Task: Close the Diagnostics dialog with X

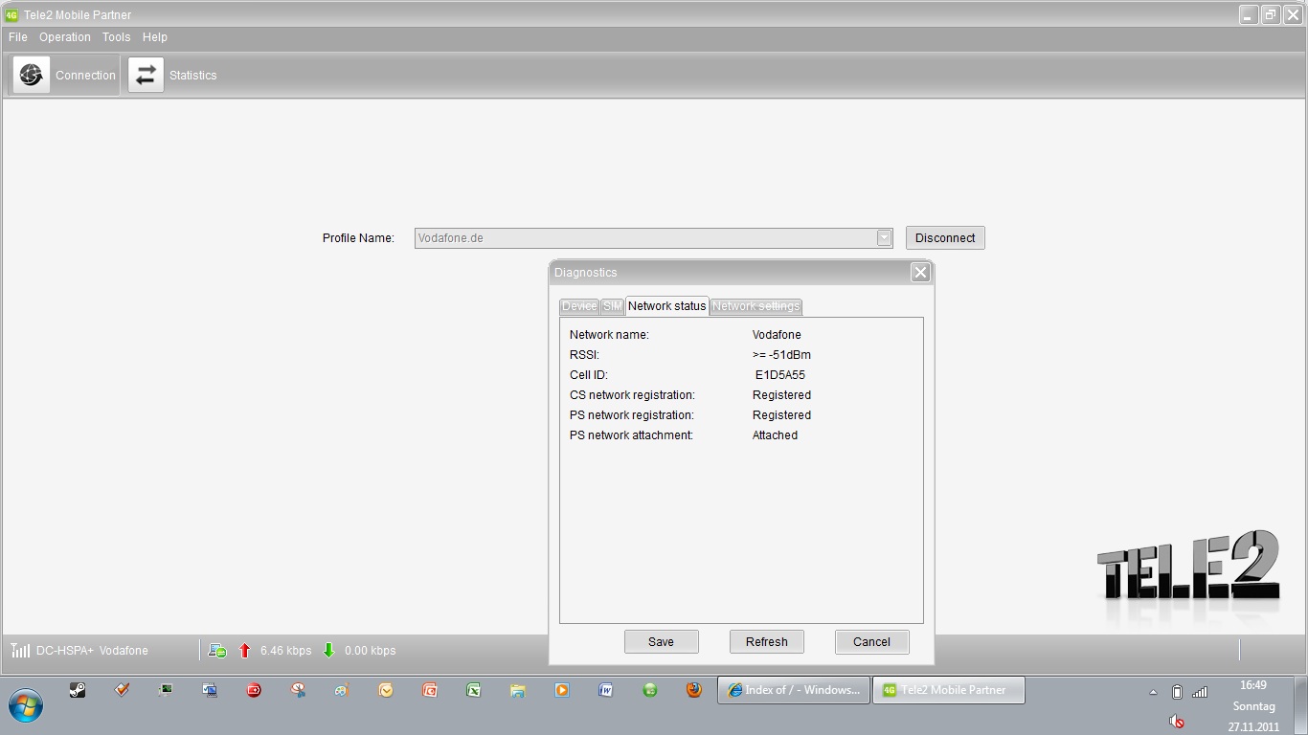Action: 920,273
